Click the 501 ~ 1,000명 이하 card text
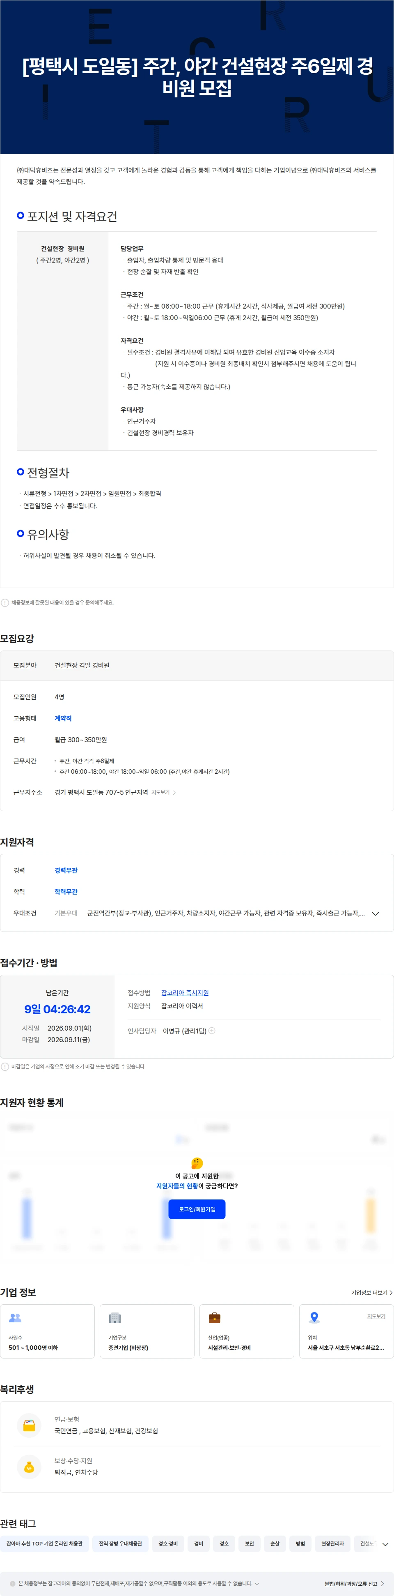 tap(33, 1347)
